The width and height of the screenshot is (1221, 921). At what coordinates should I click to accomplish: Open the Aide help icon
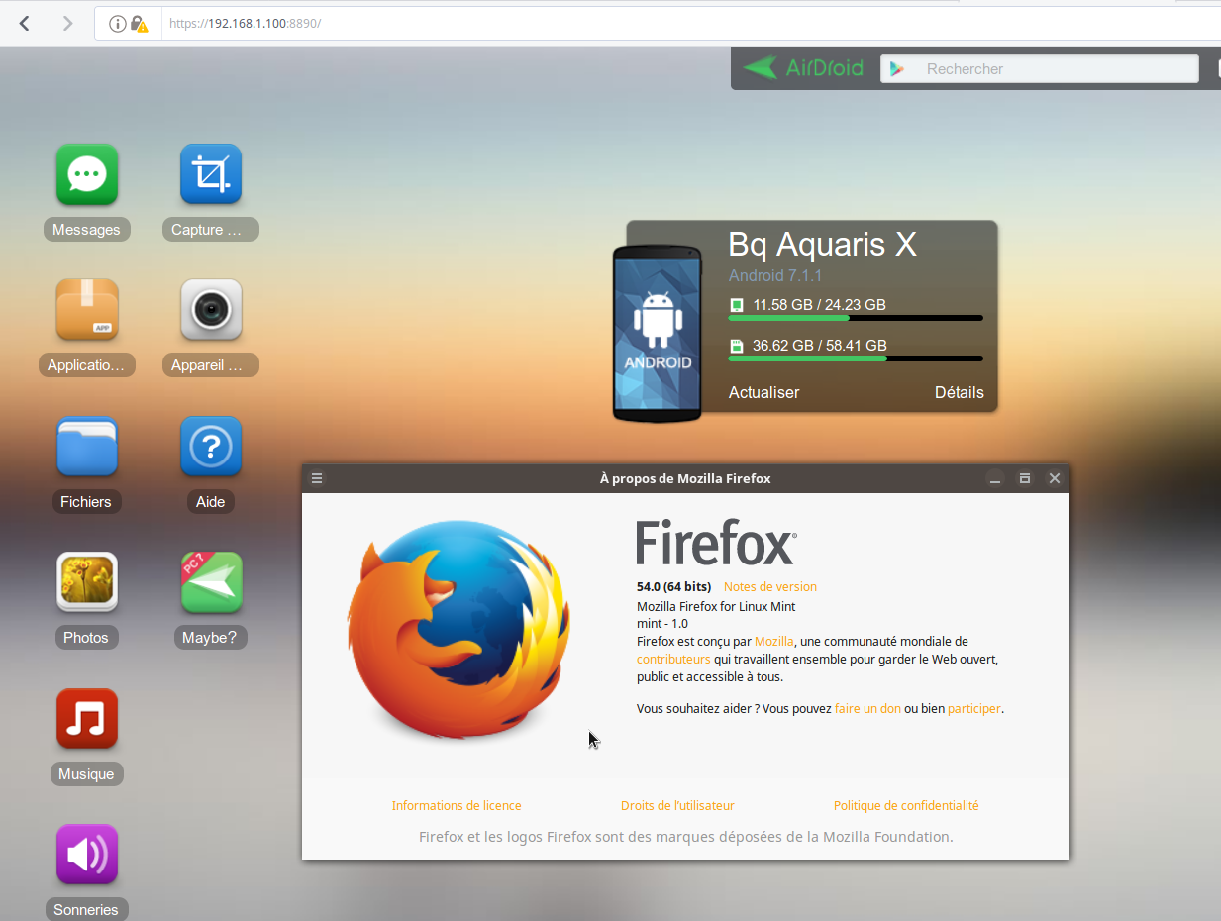coord(211,447)
